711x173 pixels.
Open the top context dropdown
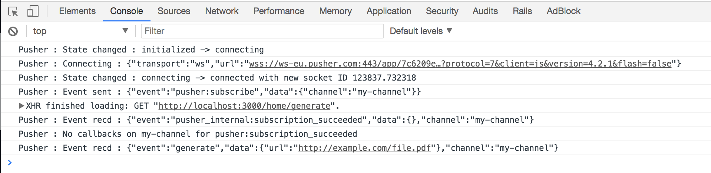point(80,31)
